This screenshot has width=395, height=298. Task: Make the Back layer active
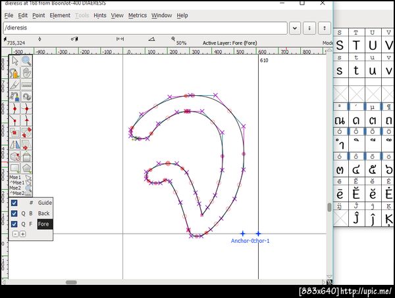pyautogui.click(x=44, y=213)
